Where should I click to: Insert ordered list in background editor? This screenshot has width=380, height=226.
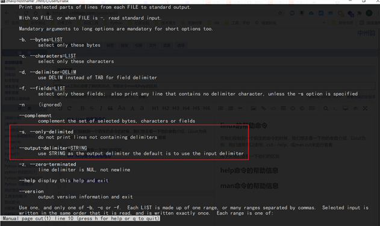point(231,108)
